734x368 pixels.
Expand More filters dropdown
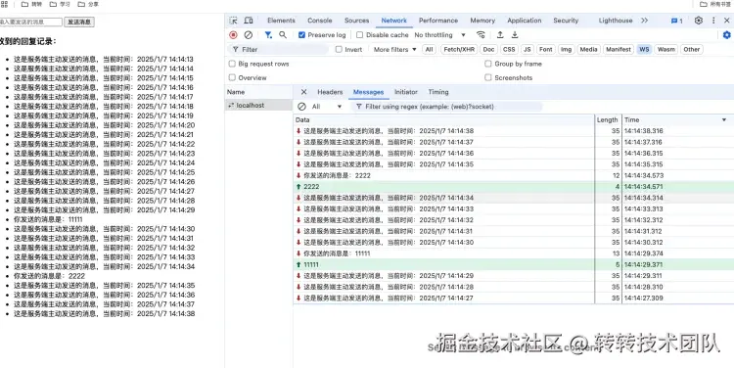[395, 50]
